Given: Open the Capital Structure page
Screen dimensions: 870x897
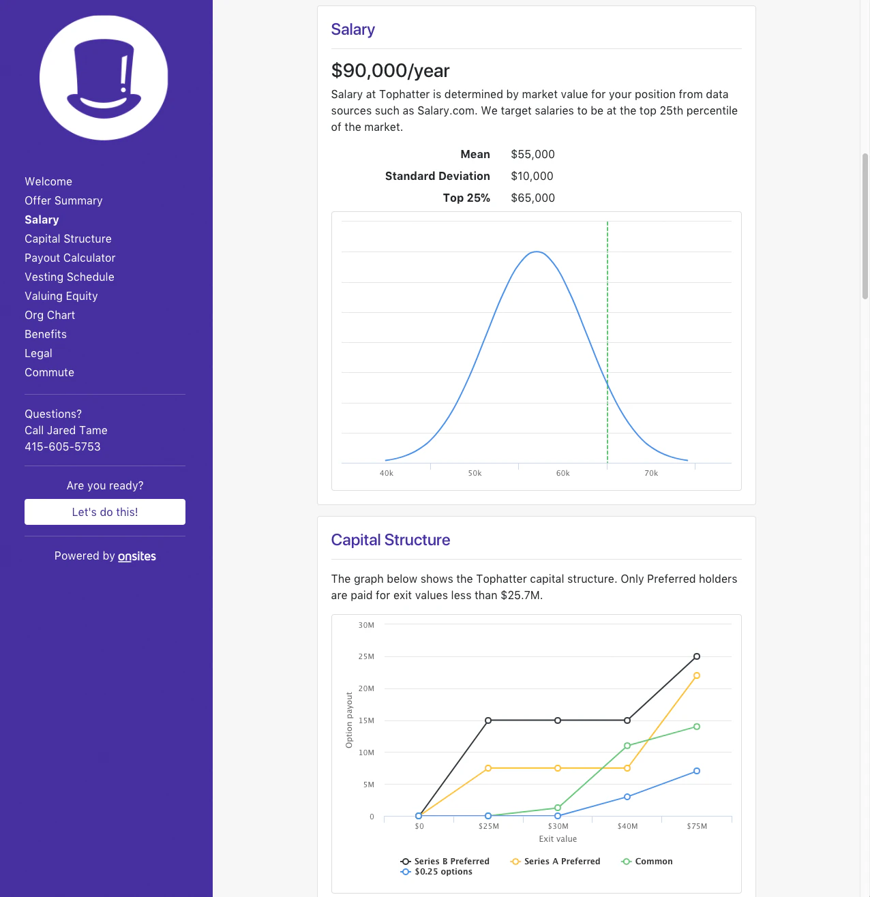Looking at the screenshot, I should pyautogui.click(x=67, y=239).
